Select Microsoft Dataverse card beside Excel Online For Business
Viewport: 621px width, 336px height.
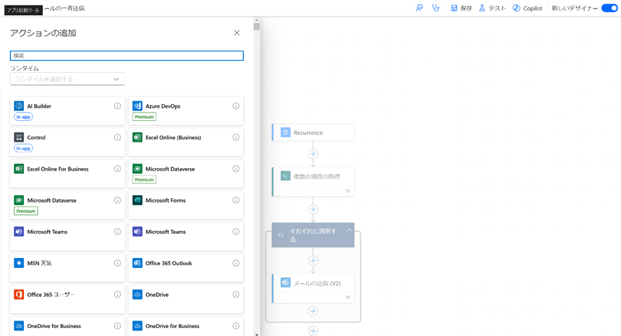coord(186,173)
